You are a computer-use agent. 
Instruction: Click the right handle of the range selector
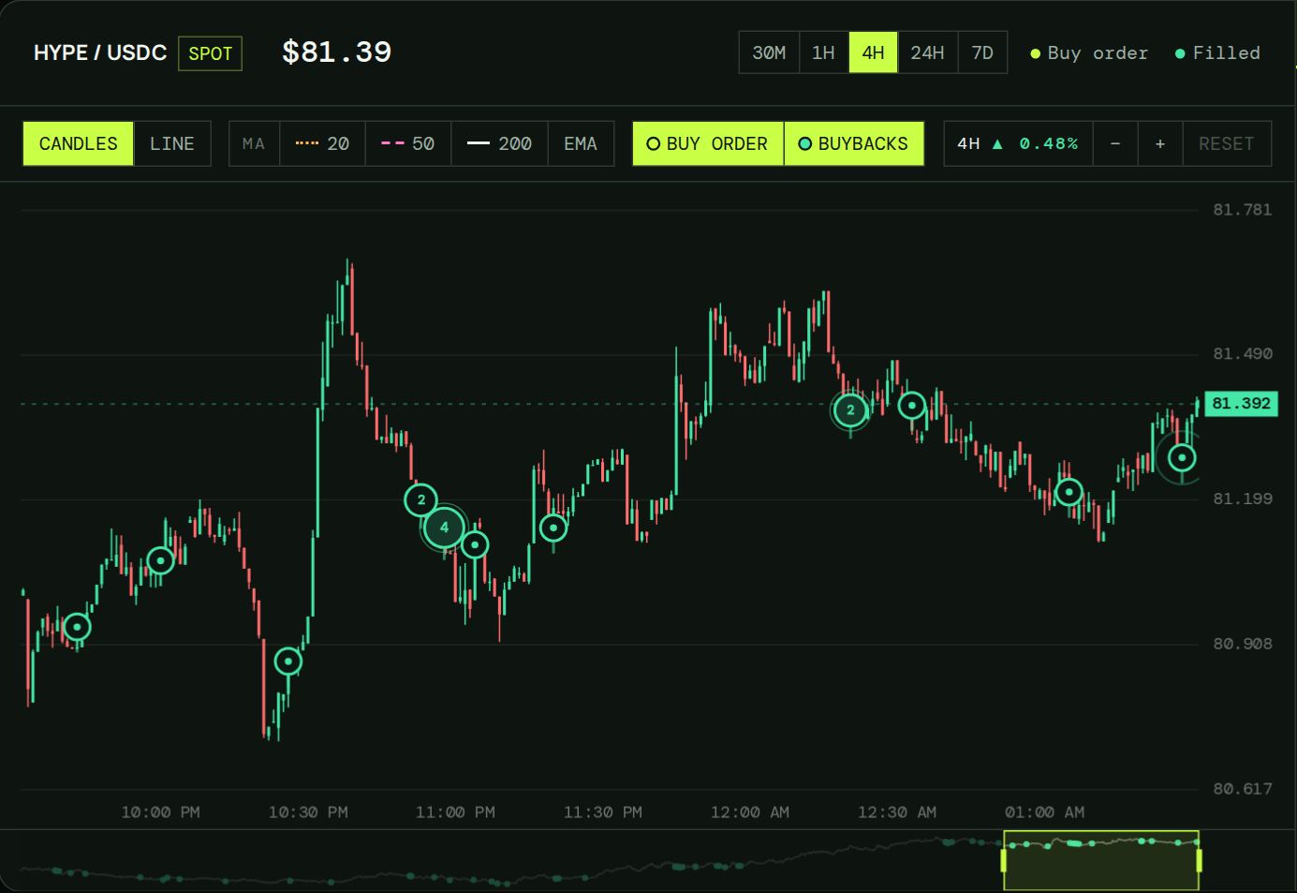(1199, 860)
